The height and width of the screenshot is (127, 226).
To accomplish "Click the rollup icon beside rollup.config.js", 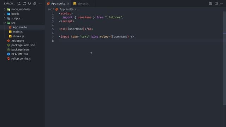I will [x=8, y=59].
